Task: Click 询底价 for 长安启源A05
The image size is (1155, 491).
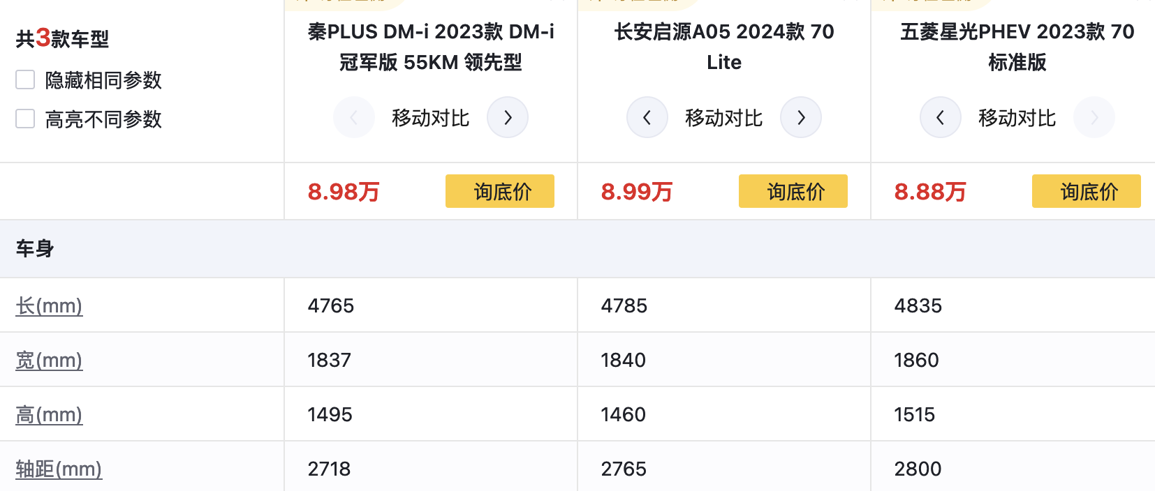Action: [x=793, y=191]
